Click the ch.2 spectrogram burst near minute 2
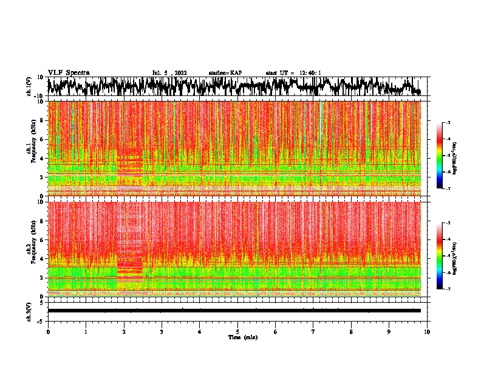Screen dimensions: 481x372 point(130,249)
